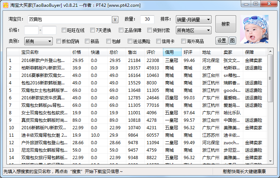Click the results list scroll down arrow
This screenshot has width=280, height=178.
point(270,161)
